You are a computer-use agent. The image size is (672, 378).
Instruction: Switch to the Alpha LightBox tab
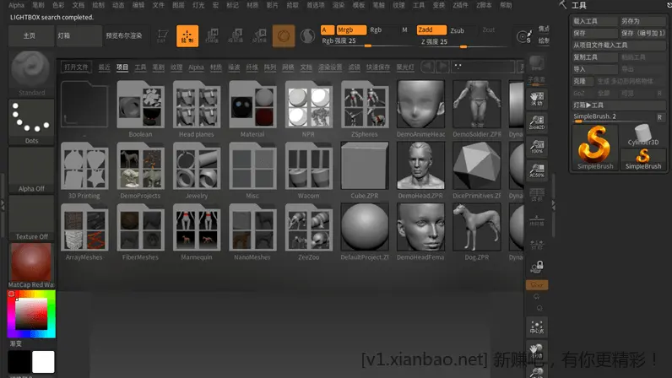point(196,67)
